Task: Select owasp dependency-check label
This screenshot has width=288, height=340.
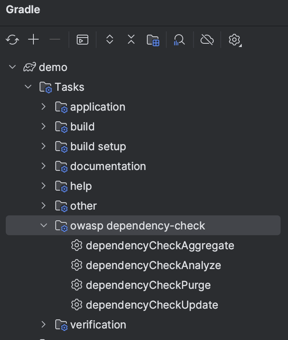Action: click(x=137, y=226)
